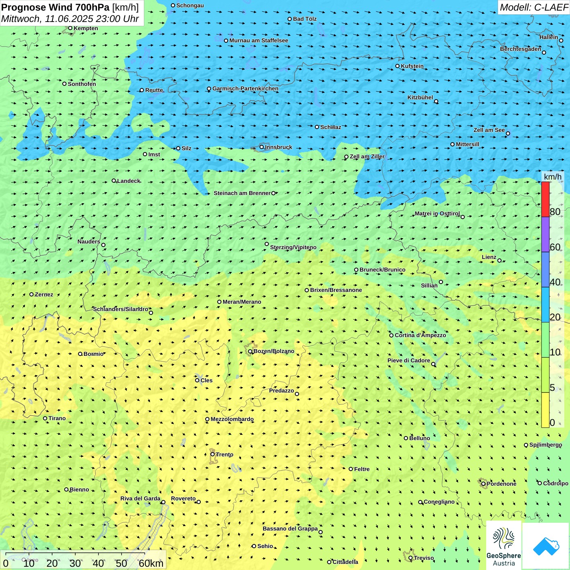Click the Kufstein city marker
This screenshot has width=570, height=570.
pos(398,66)
